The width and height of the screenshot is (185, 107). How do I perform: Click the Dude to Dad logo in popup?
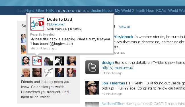(x=37, y=24)
